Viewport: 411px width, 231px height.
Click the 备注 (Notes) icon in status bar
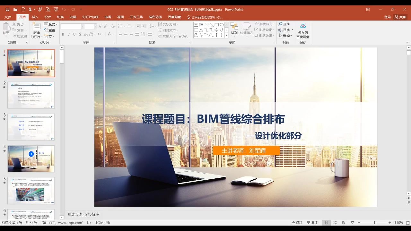click(x=296, y=222)
